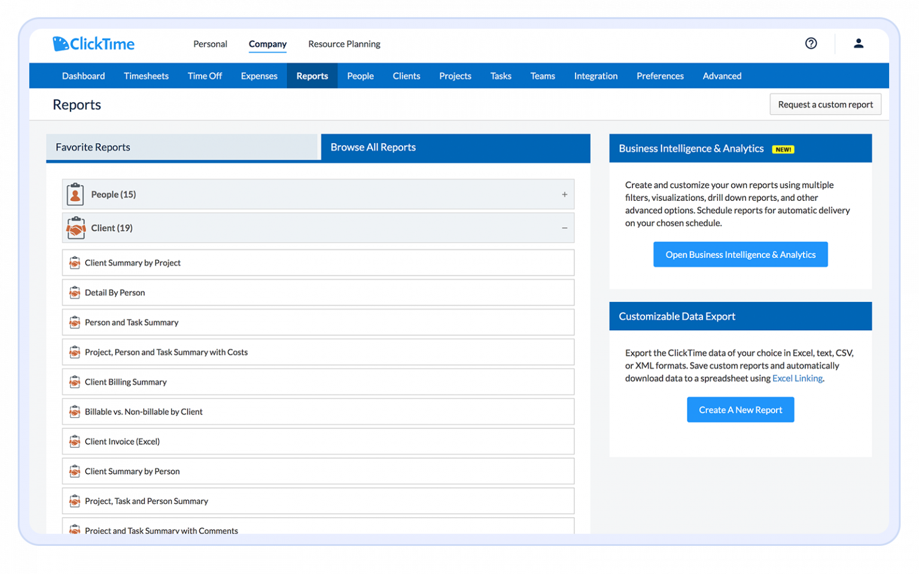Click icon beside Detail By Person

coord(75,292)
